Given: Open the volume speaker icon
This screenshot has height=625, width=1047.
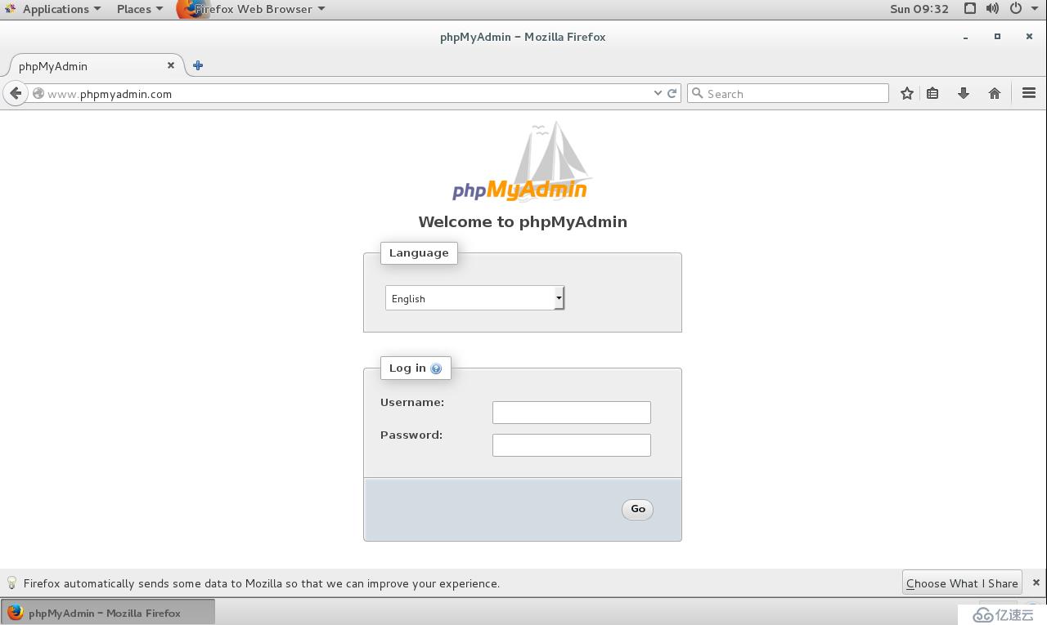Looking at the screenshot, I should tap(992, 9).
